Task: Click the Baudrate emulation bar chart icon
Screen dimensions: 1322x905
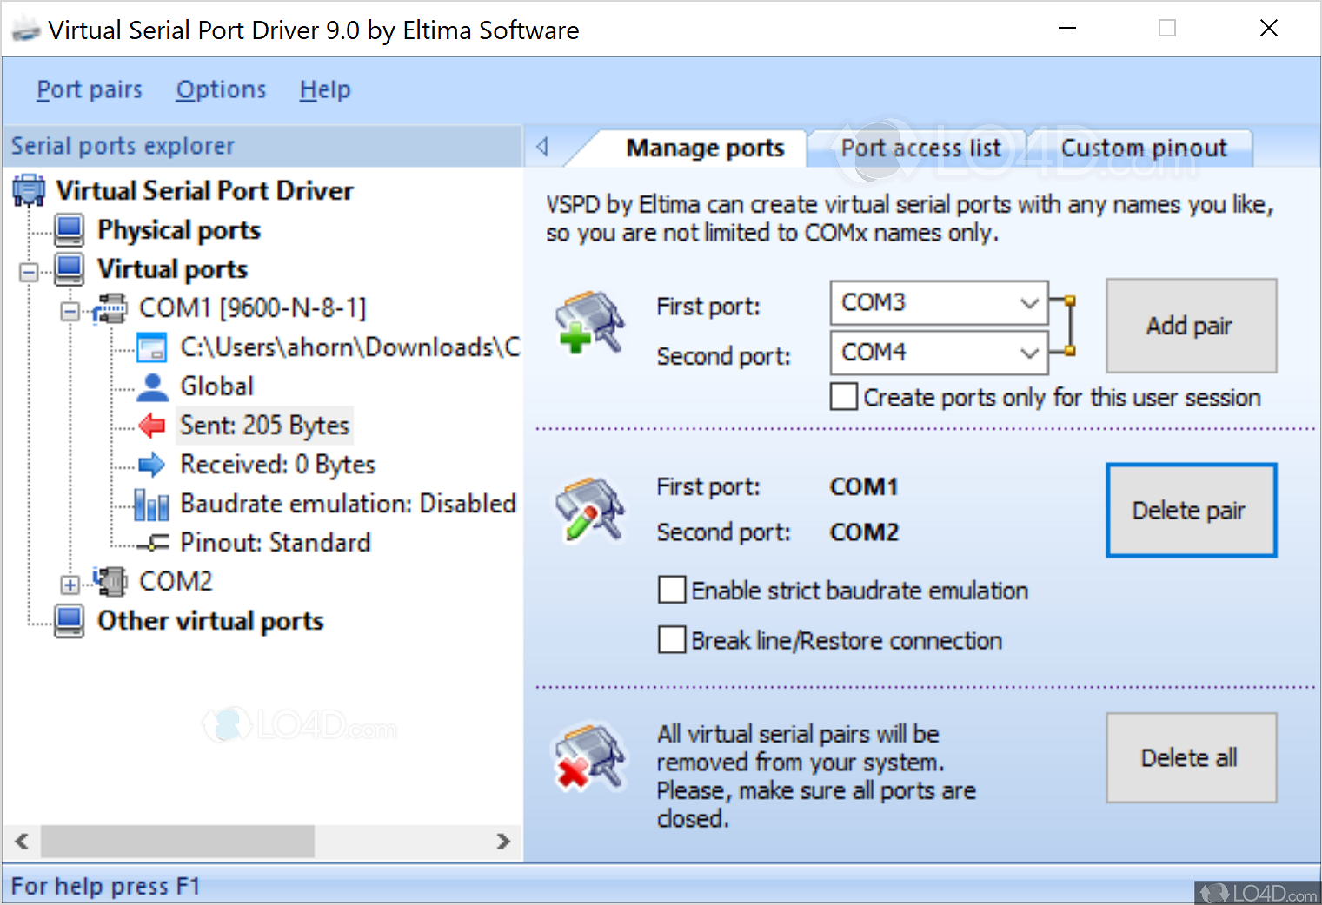Action: (x=151, y=504)
